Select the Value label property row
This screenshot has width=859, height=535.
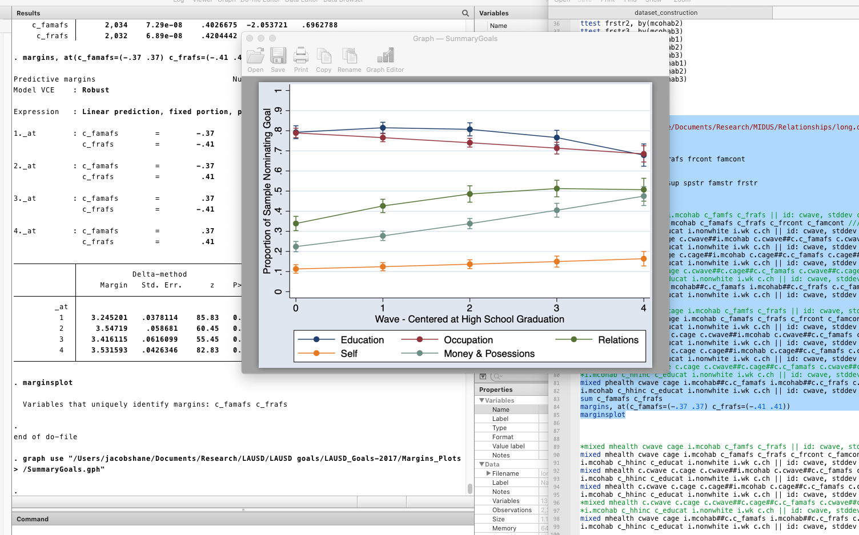[x=511, y=446]
